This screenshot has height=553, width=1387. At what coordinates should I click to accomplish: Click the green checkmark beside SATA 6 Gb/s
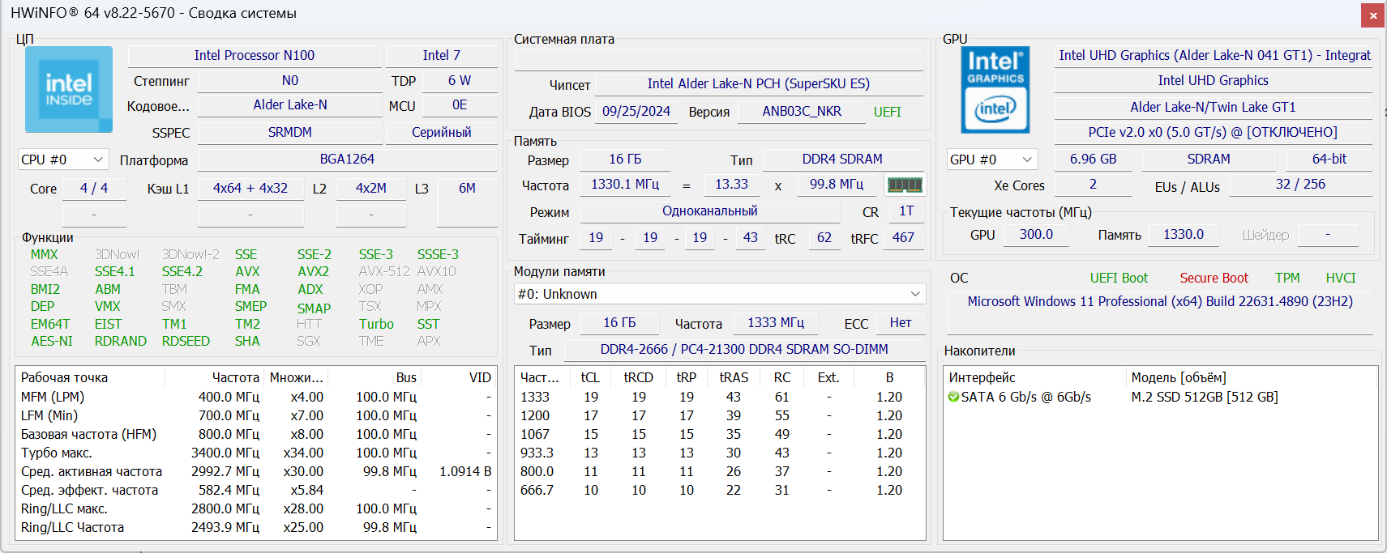[x=953, y=397]
